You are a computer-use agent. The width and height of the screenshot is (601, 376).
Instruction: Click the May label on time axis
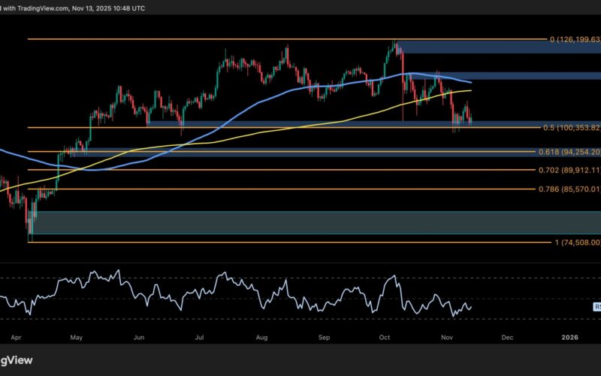[77, 338]
